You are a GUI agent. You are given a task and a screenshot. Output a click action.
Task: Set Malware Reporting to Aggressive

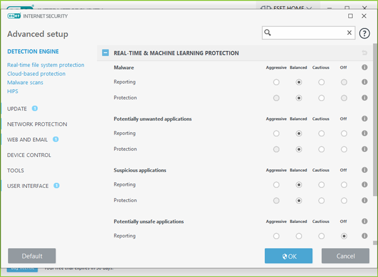tap(276, 82)
